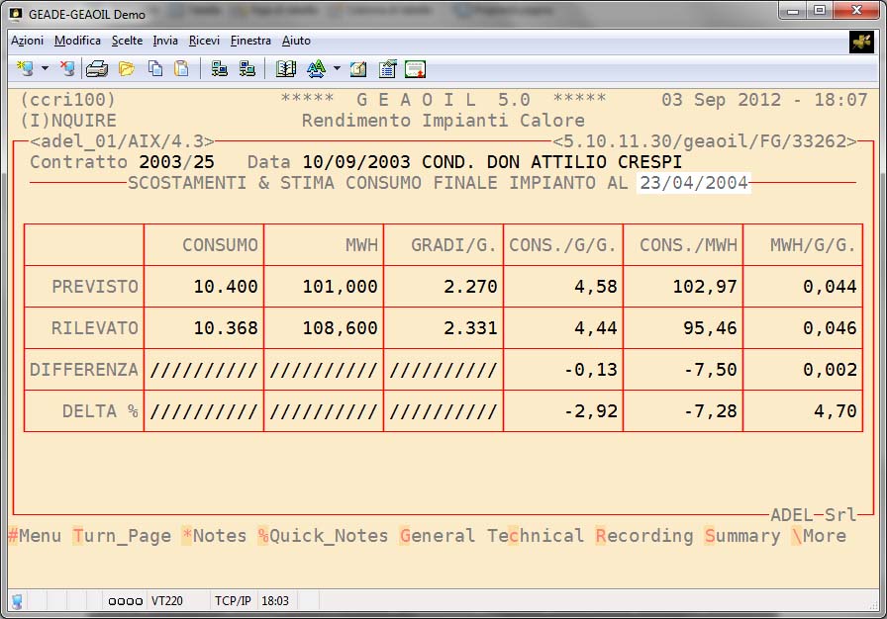The image size is (887, 619).
Task: Click the printer icon in toolbar
Action: point(96,68)
